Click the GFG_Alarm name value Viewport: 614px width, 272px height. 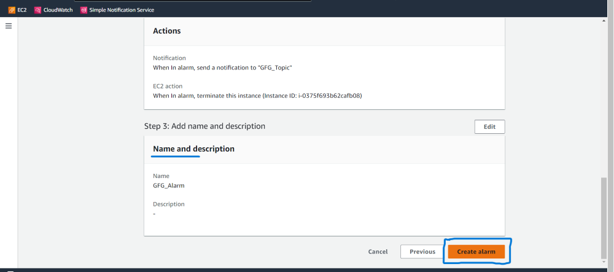click(x=168, y=185)
